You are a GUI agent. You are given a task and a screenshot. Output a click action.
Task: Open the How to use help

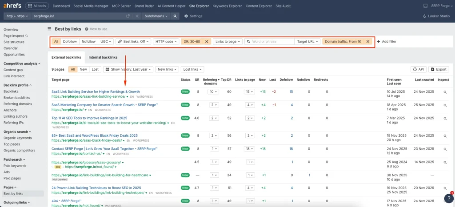[x=96, y=29]
